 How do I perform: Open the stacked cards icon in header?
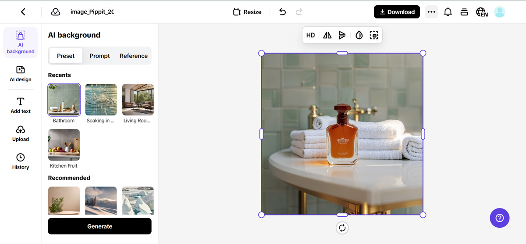[464, 12]
